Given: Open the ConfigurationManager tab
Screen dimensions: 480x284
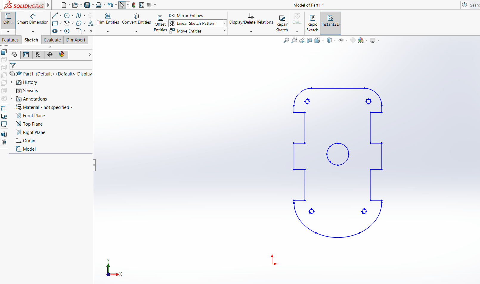Looking at the screenshot, I should [x=38, y=54].
